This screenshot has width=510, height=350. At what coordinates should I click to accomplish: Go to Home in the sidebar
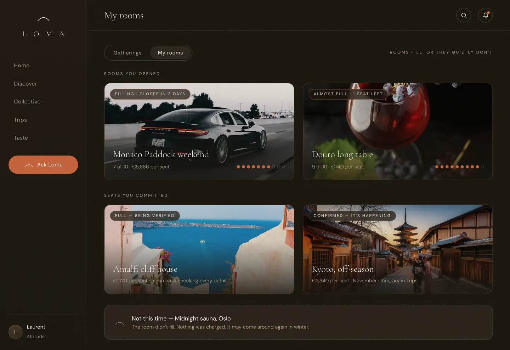coord(22,66)
